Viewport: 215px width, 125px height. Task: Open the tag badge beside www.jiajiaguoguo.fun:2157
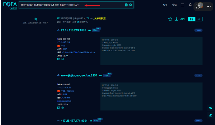click(106, 75)
